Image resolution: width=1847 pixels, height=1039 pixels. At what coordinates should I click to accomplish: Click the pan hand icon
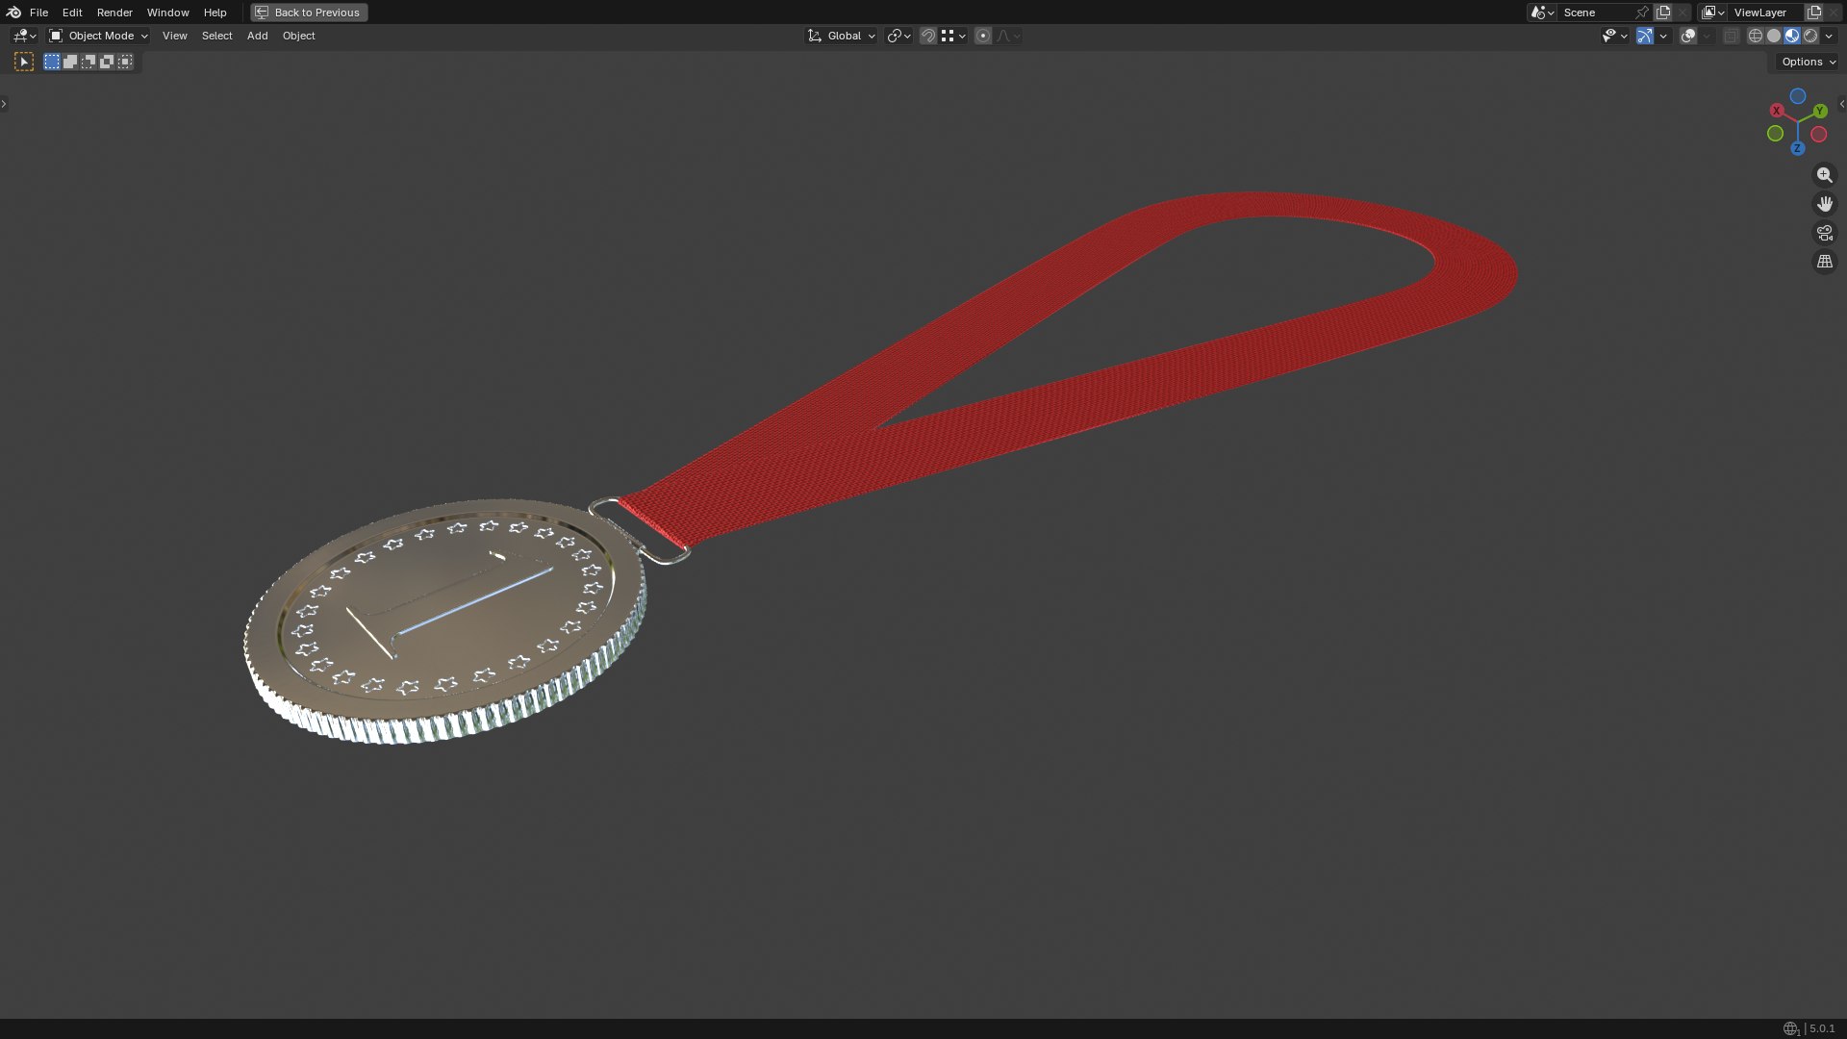pos(1824,204)
